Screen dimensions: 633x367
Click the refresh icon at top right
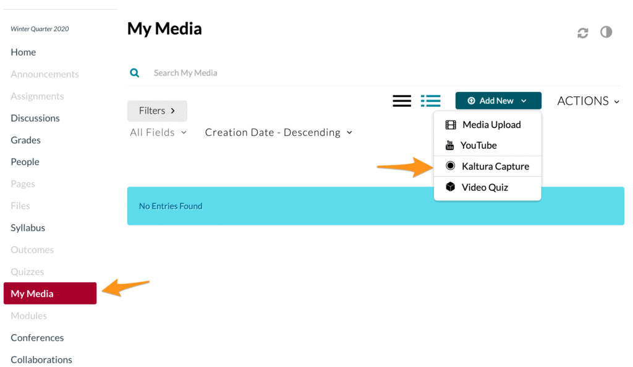click(x=582, y=33)
